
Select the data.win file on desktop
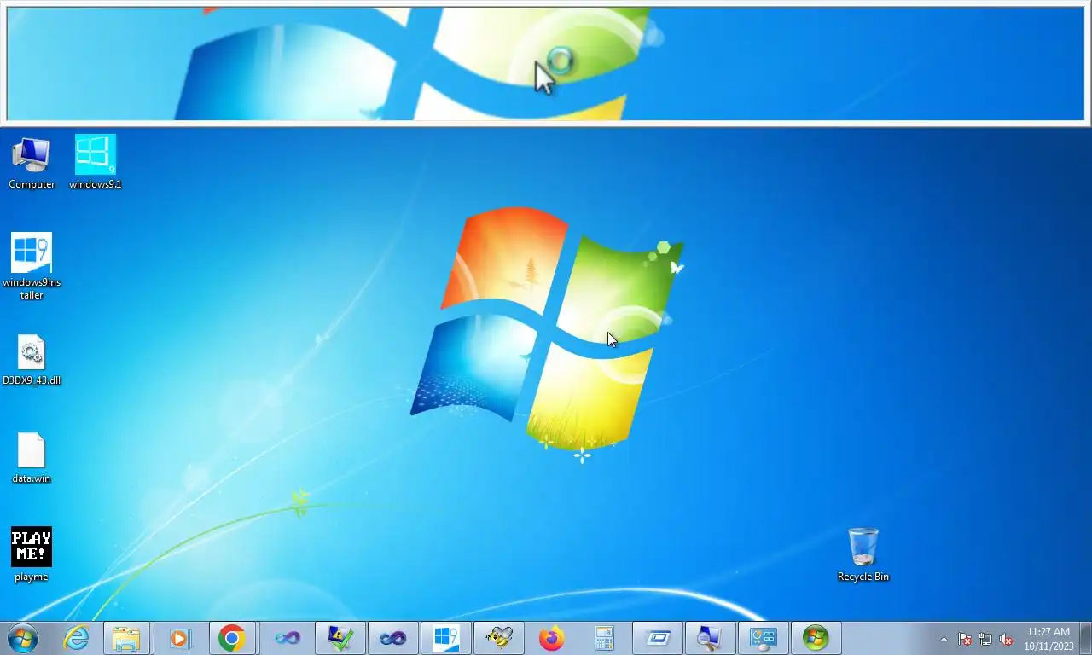coord(32,458)
